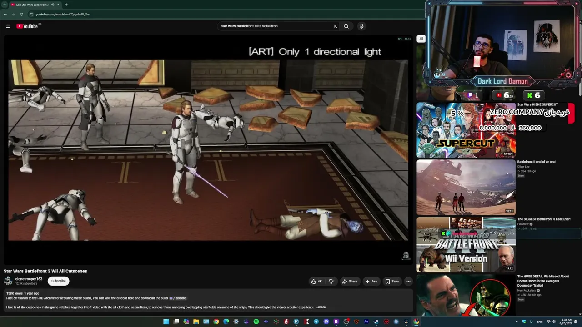The height and width of the screenshot is (327, 582).
Task: Open 'The HUGE DETAIL We Missed' video title
Action: click(x=543, y=281)
